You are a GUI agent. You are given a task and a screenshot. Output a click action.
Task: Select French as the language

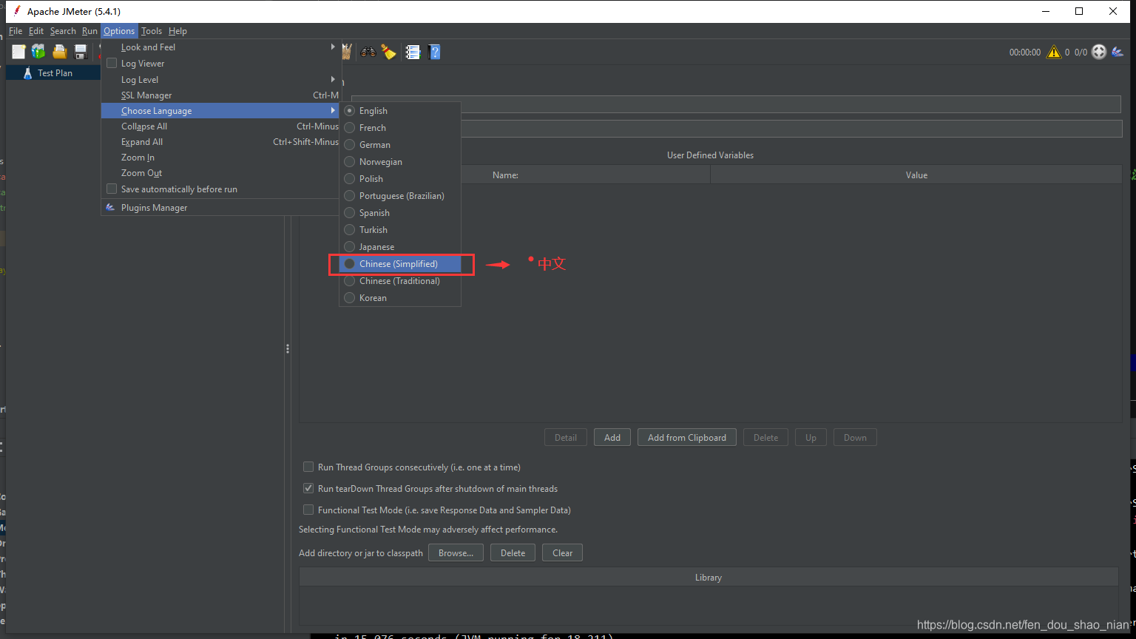point(400,128)
